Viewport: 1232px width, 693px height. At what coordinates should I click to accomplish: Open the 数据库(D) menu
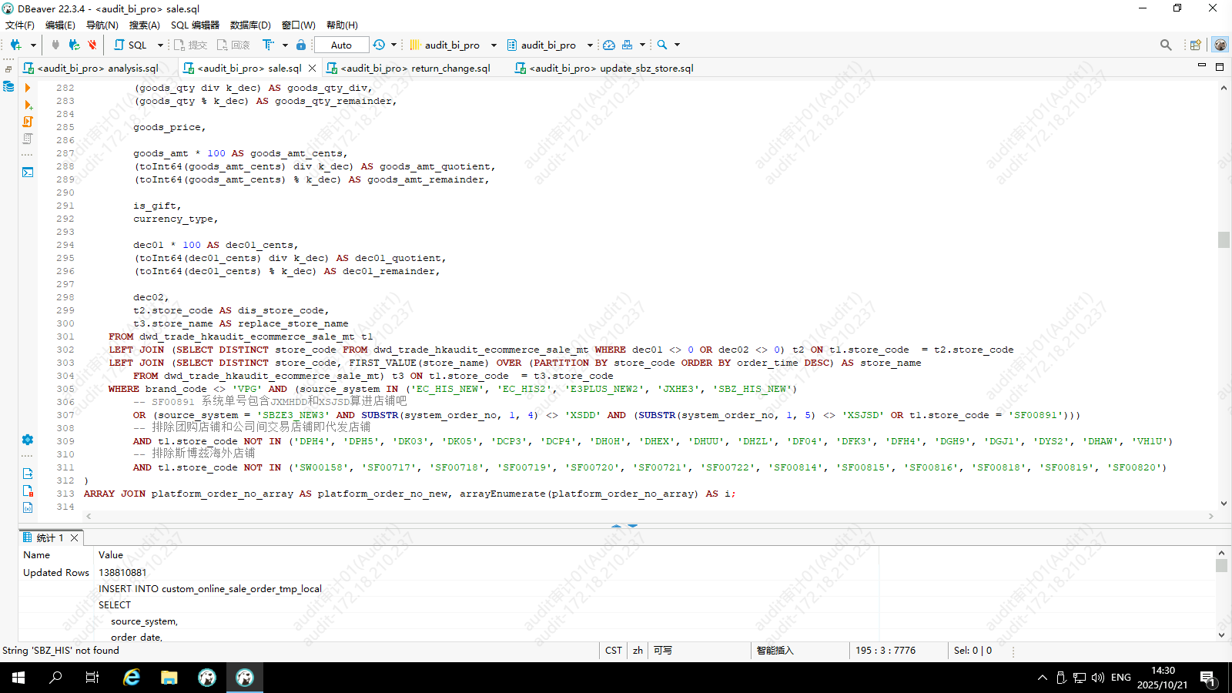[250, 25]
